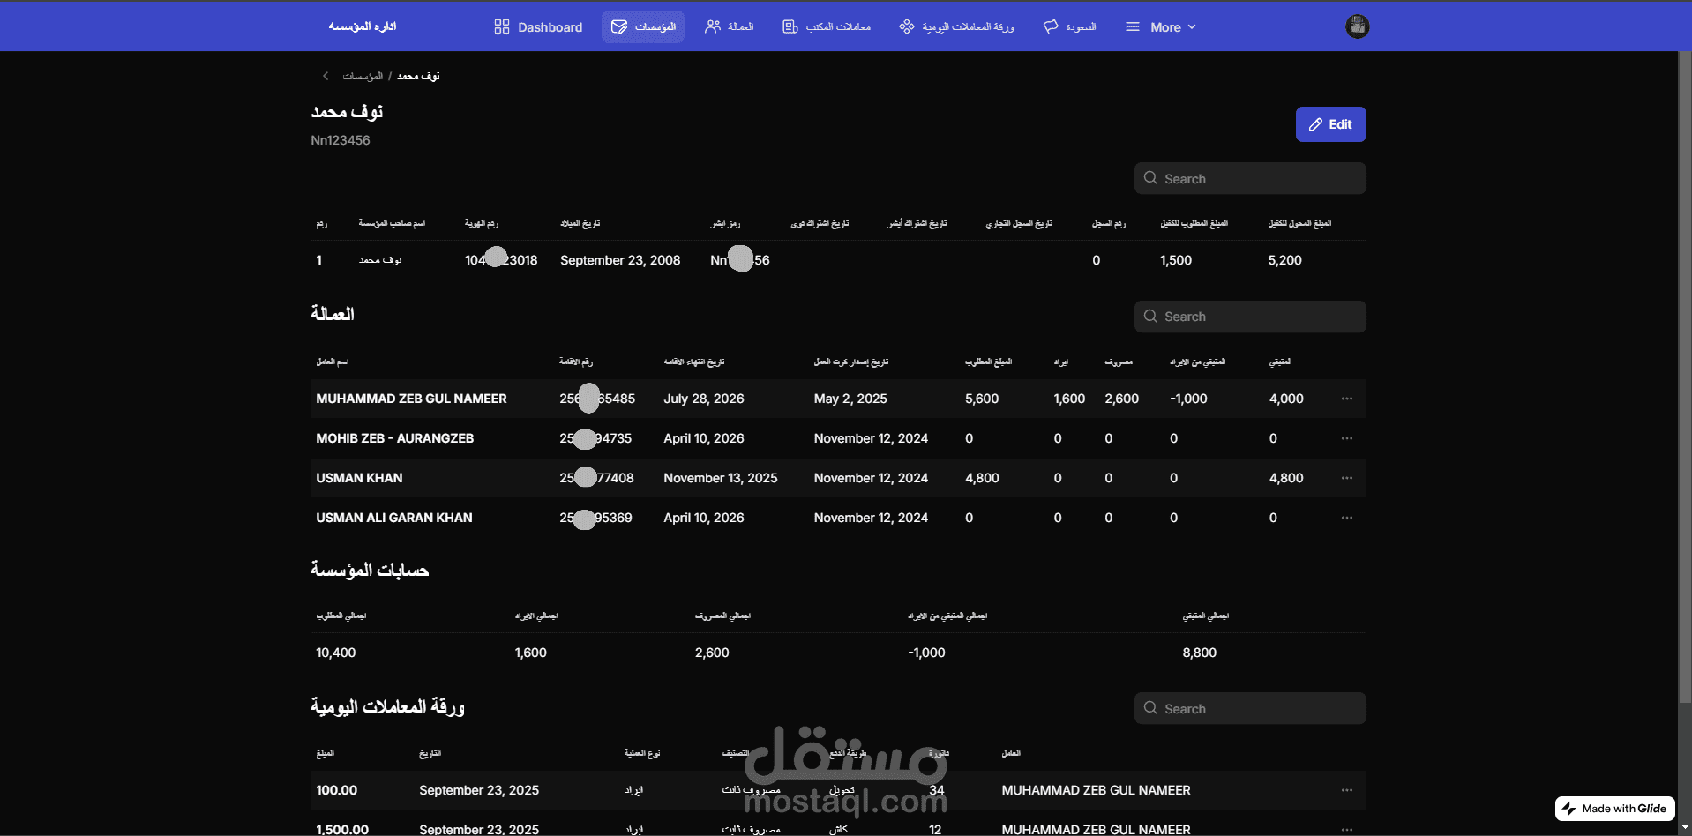Expand the More navigation dropdown
The image size is (1692, 836).
tap(1161, 27)
